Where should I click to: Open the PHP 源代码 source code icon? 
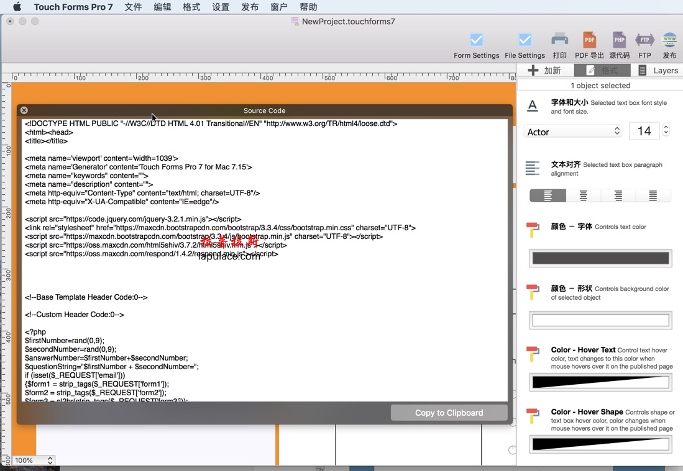tap(620, 46)
